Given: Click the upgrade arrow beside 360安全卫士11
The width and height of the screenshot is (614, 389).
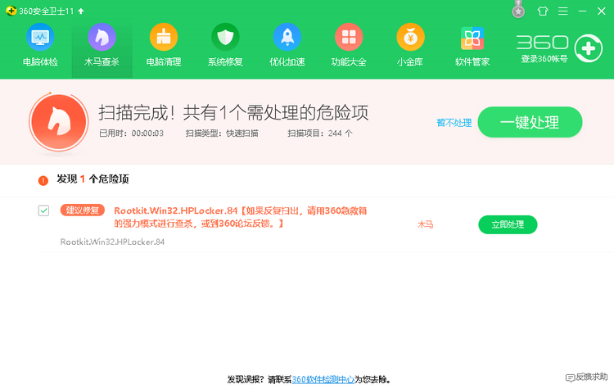Looking at the screenshot, I should pos(81,11).
